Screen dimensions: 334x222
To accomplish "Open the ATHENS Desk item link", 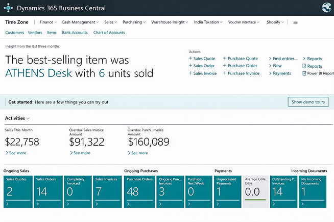I will click(x=38, y=73).
